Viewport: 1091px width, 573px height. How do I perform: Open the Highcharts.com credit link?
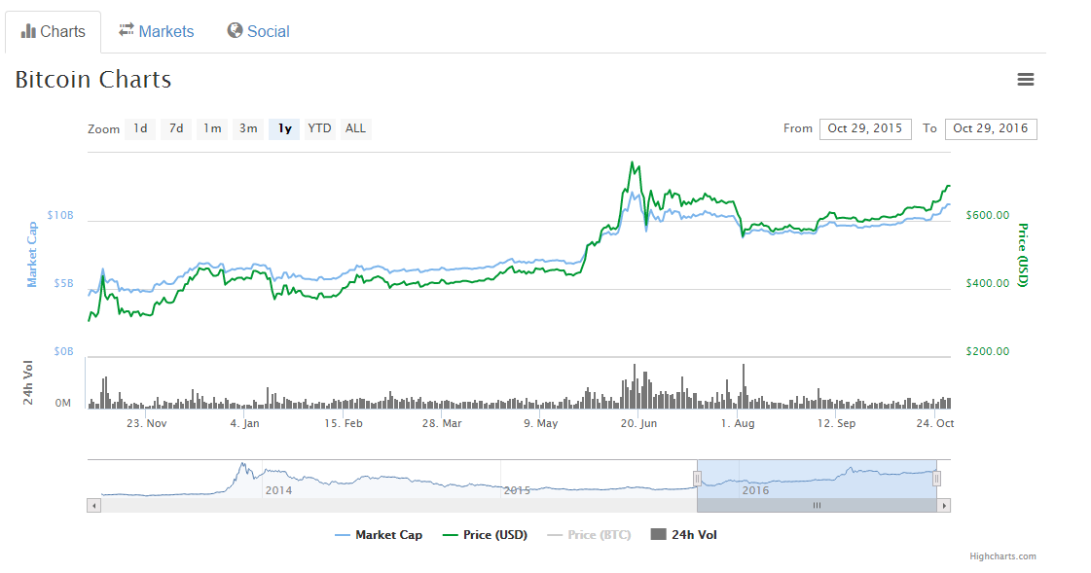[x=1002, y=556]
